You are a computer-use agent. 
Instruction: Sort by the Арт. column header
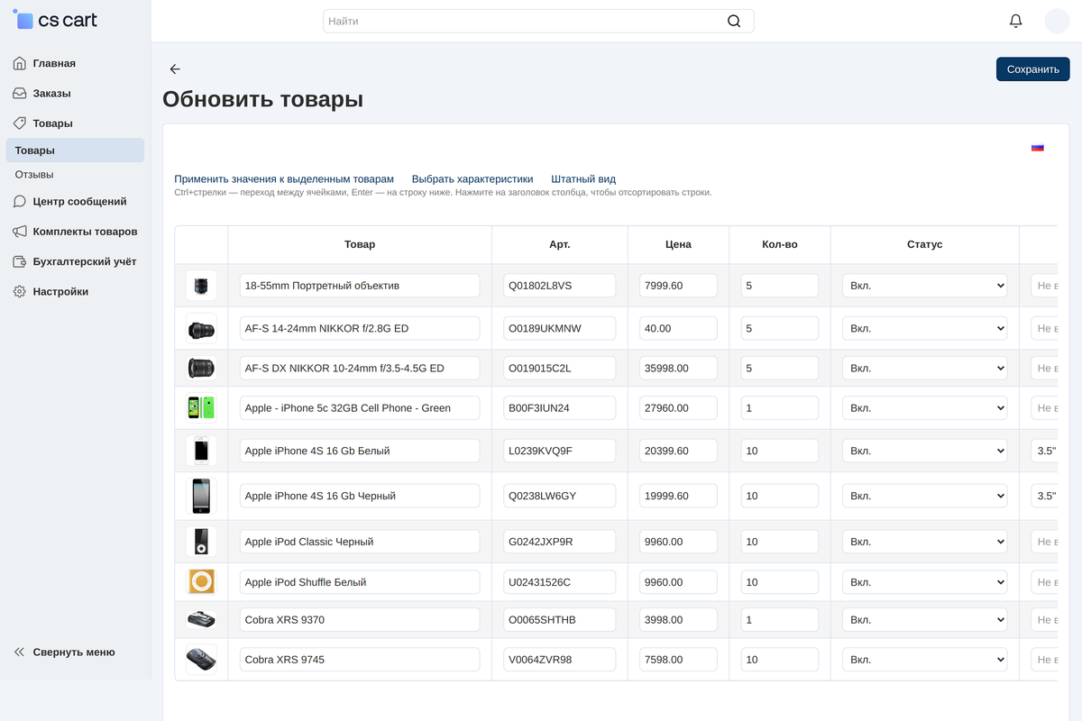pos(560,244)
